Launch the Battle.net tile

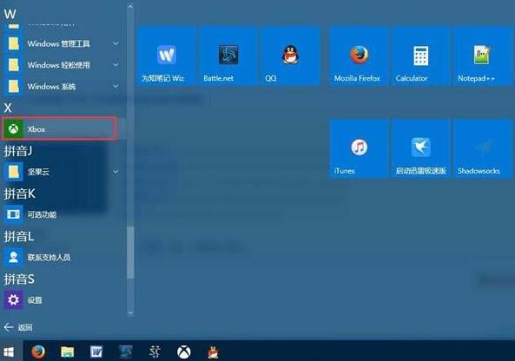pyautogui.click(x=228, y=56)
